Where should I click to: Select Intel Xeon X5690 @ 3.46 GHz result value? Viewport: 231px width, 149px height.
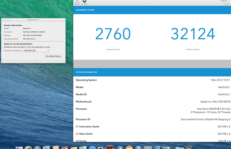click(213, 109)
